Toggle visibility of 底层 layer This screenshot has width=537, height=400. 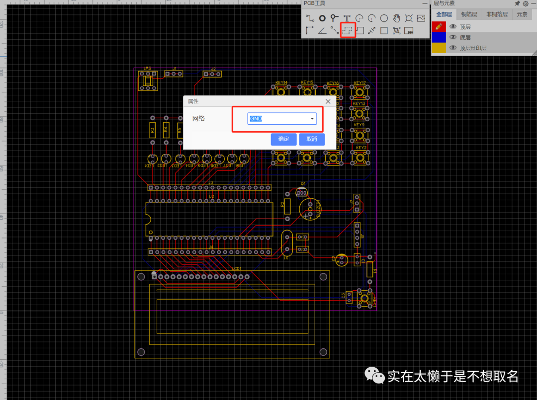453,37
